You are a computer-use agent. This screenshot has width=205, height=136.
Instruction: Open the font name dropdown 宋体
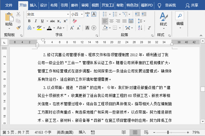tap(68, 14)
